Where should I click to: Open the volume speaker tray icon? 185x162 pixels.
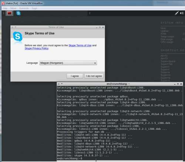[182, 13]
